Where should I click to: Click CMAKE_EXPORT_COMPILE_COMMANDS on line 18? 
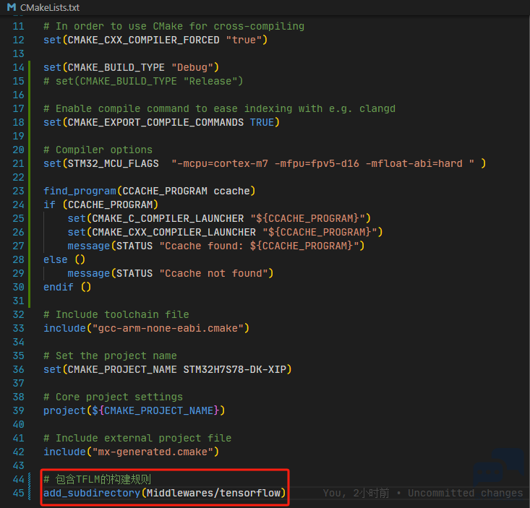tap(155, 123)
